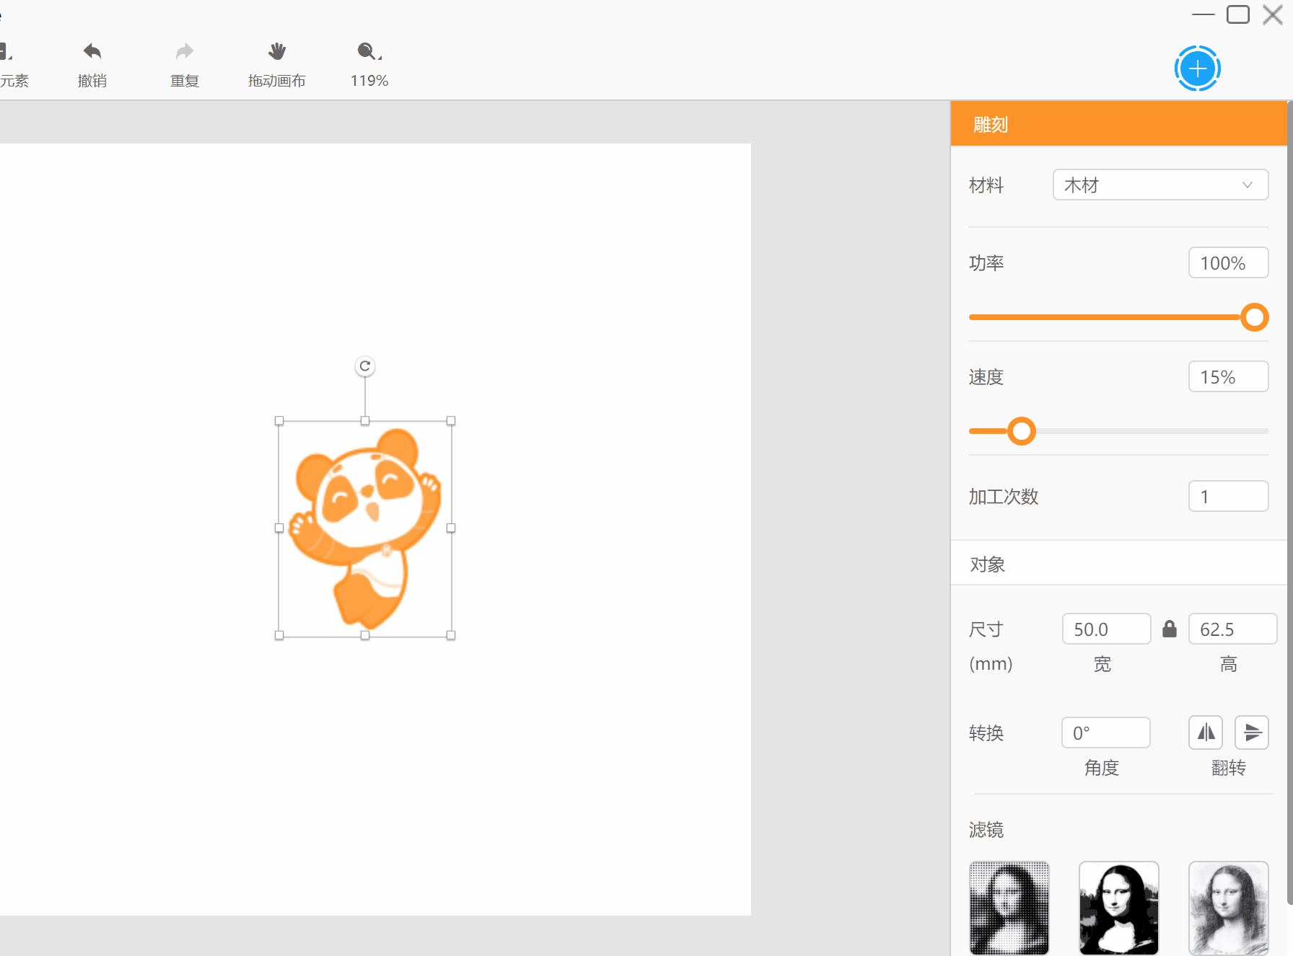Flip the object horizontally

(1206, 733)
